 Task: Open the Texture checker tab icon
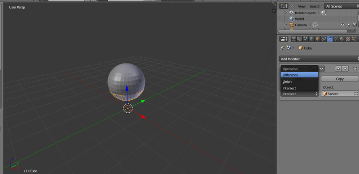348,39
